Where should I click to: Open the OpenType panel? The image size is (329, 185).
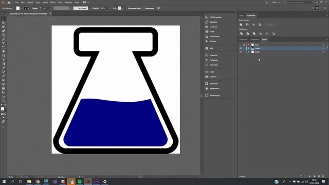pyautogui.click(x=211, y=65)
